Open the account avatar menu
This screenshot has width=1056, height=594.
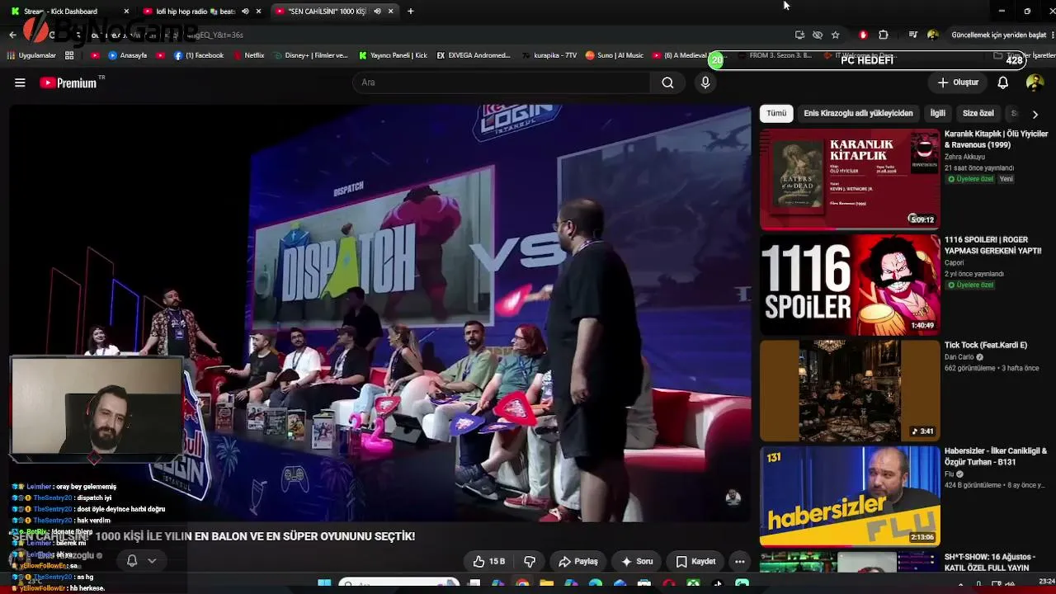[x=1035, y=82]
